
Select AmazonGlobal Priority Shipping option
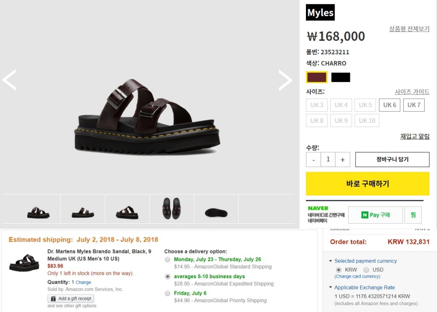tap(167, 293)
